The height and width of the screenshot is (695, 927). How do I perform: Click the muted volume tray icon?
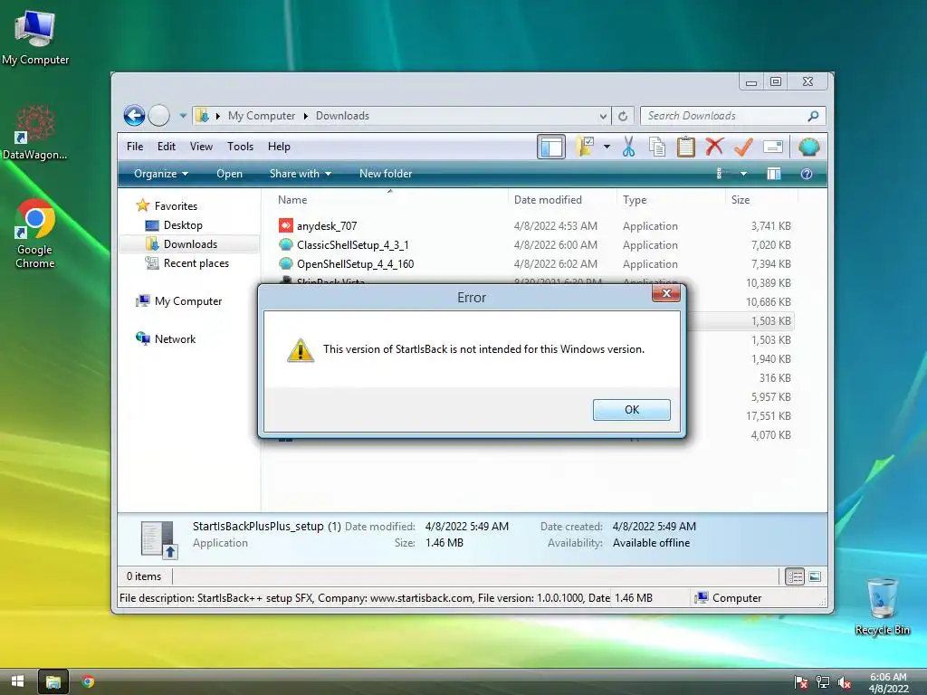coord(845,682)
